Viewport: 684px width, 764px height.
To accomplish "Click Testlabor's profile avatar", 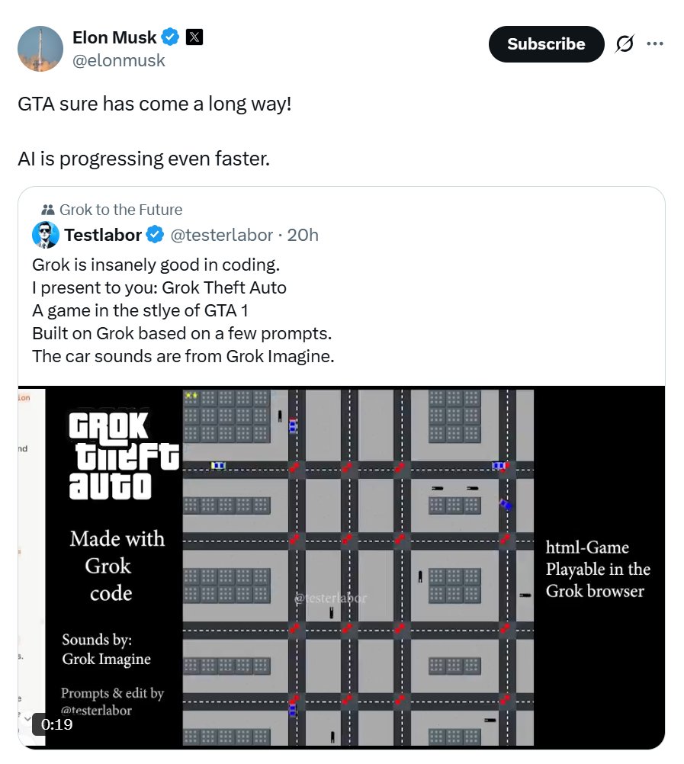I will pos(45,235).
